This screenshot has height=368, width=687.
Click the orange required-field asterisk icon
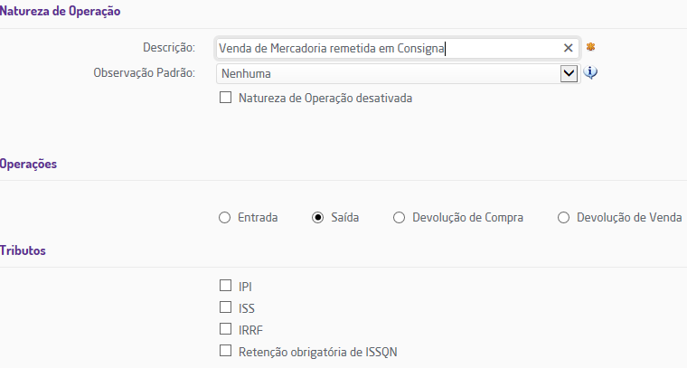pos(591,47)
